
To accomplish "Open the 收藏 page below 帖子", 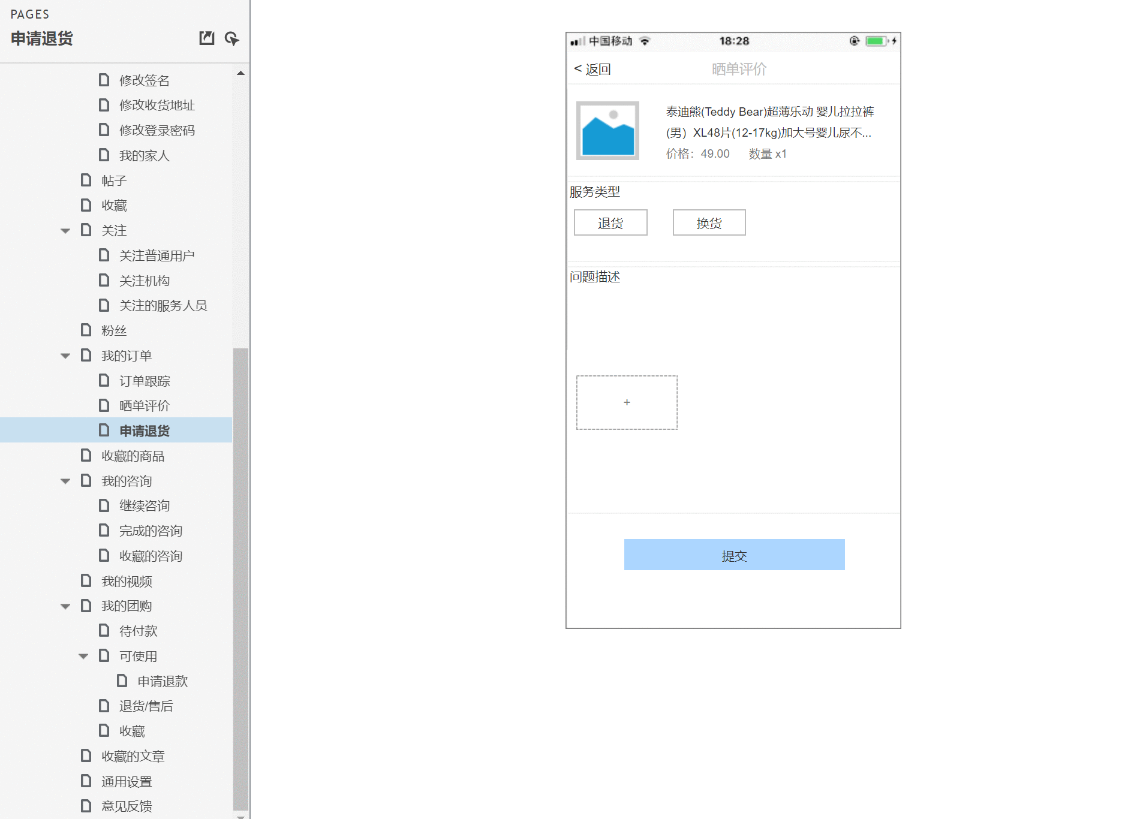I will 114,205.
